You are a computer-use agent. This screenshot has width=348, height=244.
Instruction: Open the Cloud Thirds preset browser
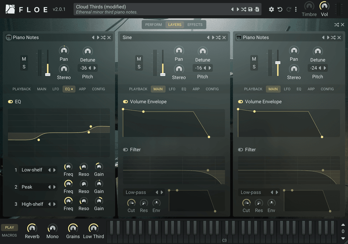(x=151, y=9)
